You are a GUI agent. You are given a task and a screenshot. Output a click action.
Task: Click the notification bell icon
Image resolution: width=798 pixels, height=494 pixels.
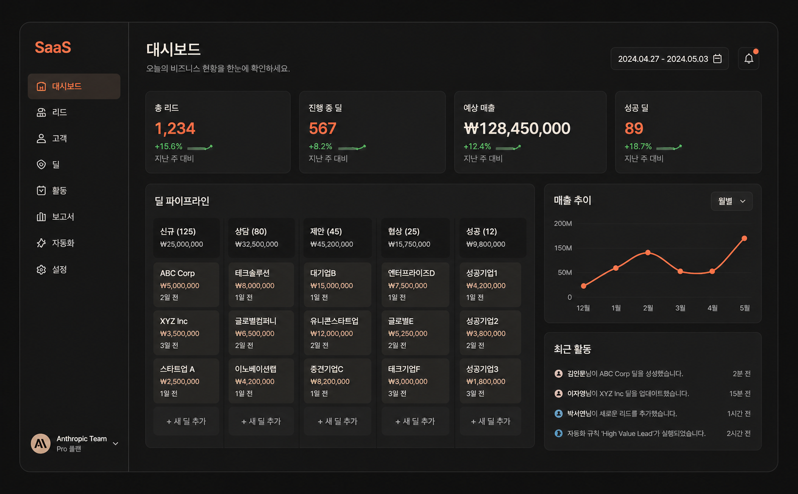click(748, 59)
